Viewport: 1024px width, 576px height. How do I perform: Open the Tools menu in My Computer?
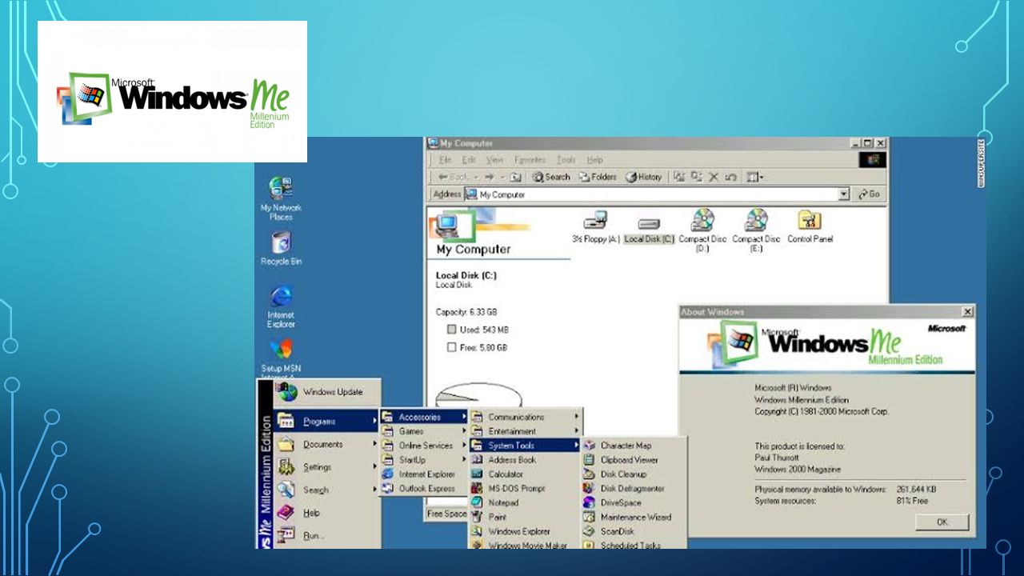[566, 160]
